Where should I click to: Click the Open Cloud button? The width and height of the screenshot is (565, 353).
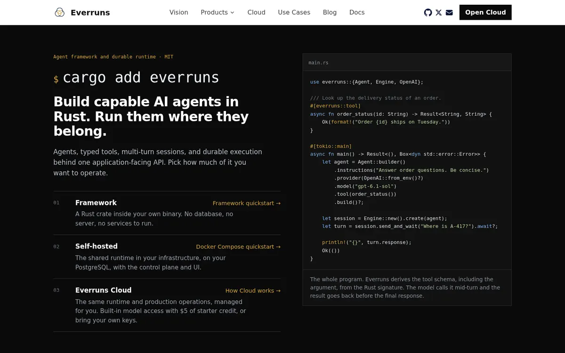pyautogui.click(x=485, y=12)
